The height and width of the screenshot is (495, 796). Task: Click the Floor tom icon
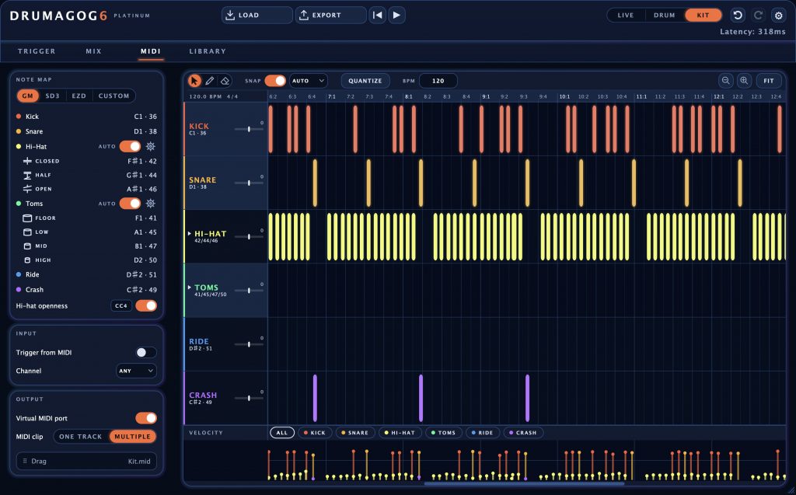click(27, 218)
